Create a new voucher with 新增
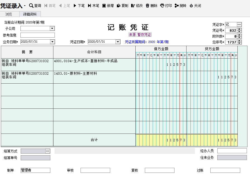The image size is (250, 177). 108,6
